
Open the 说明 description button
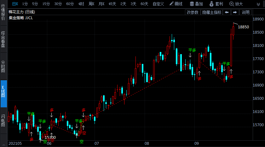[245, 12]
